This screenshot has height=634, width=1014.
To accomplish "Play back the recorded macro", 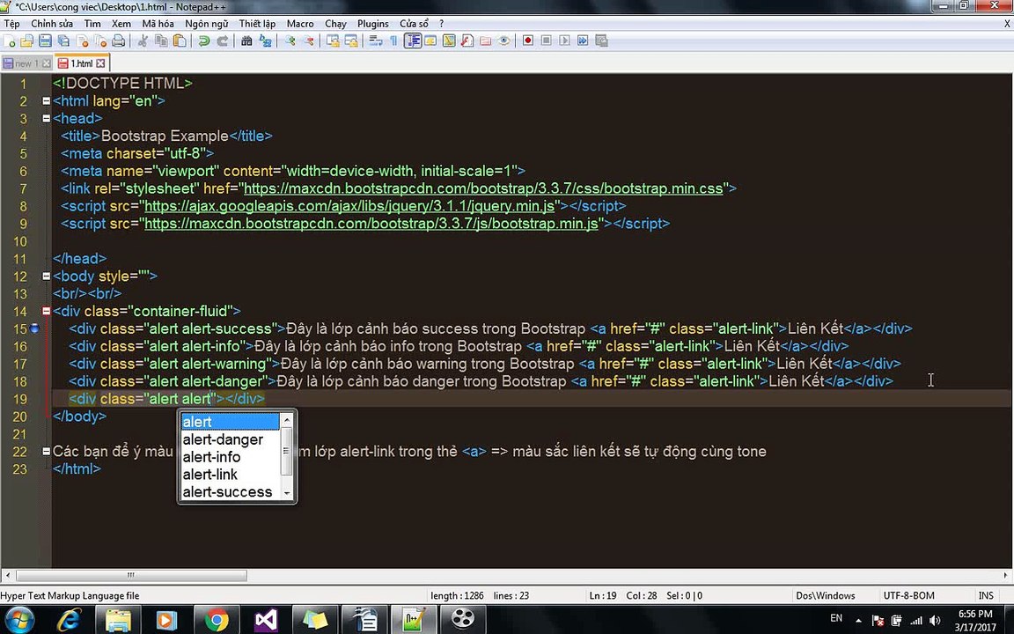I will click(x=564, y=41).
